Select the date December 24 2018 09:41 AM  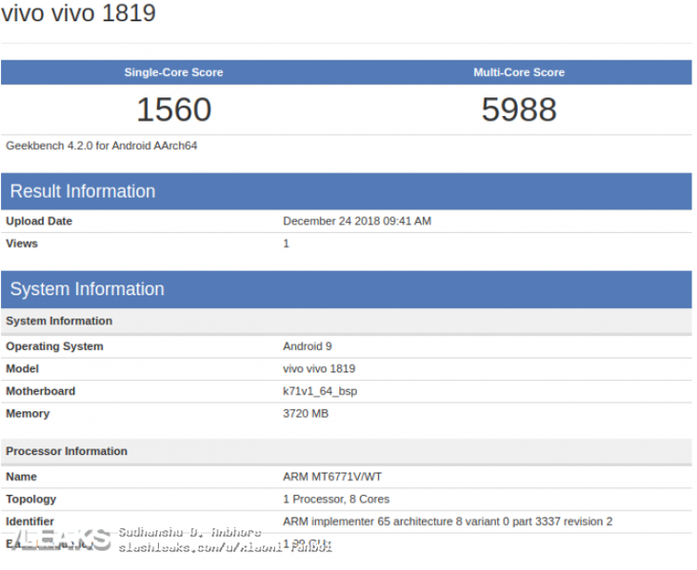(x=357, y=222)
